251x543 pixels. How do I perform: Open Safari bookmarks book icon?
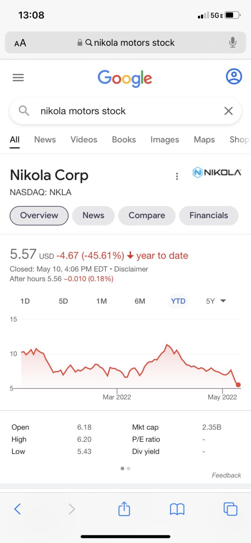177,509
